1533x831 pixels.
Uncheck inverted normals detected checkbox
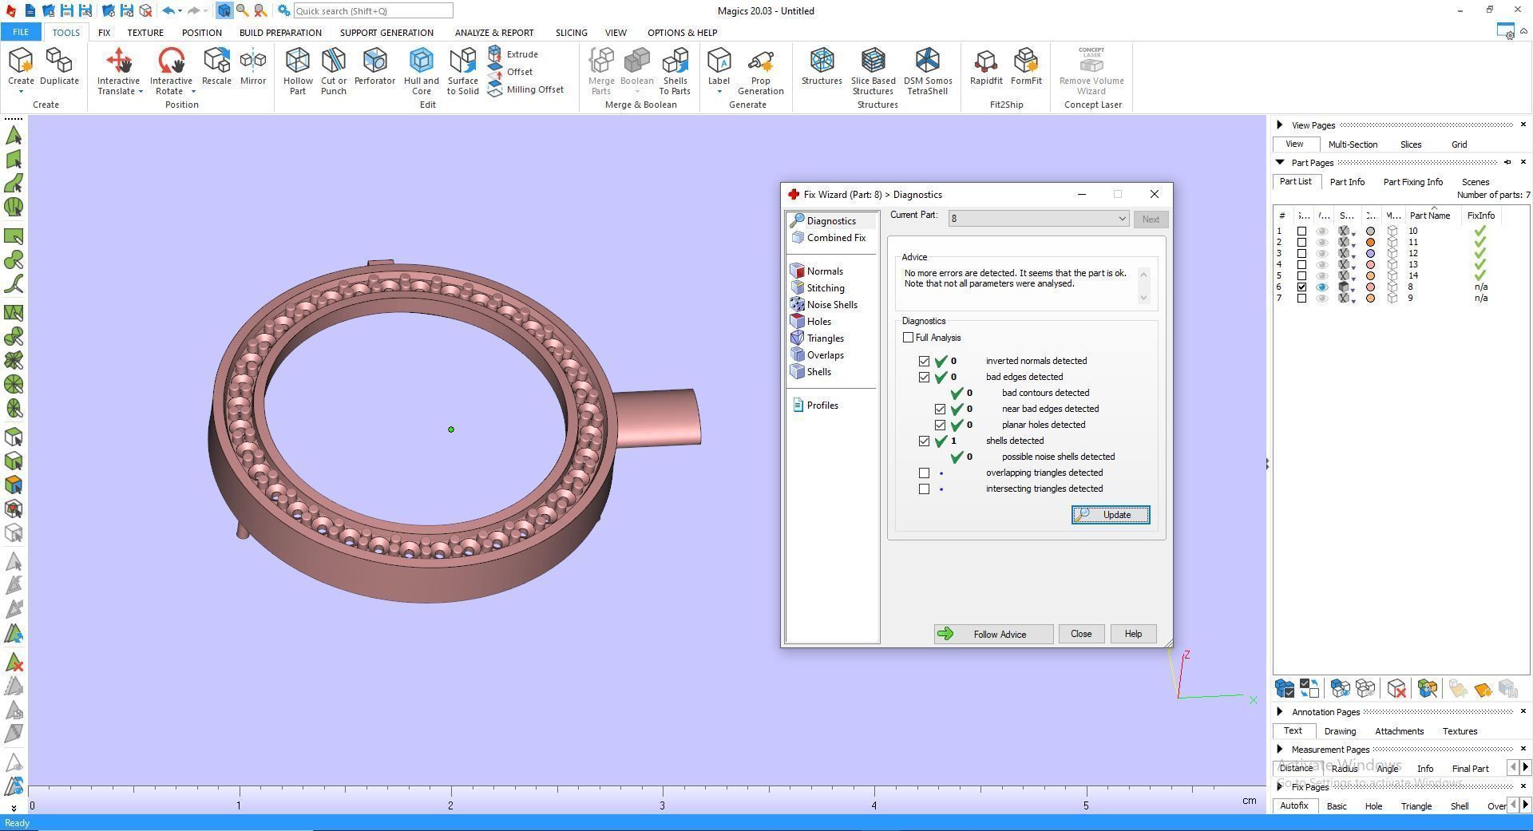pos(925,361)
